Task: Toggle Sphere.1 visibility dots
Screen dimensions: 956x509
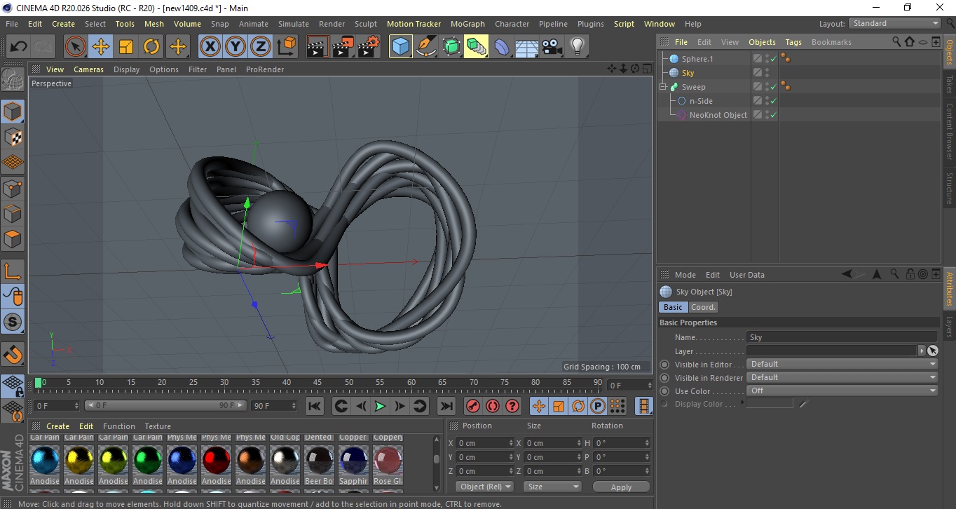Action: 767,59
